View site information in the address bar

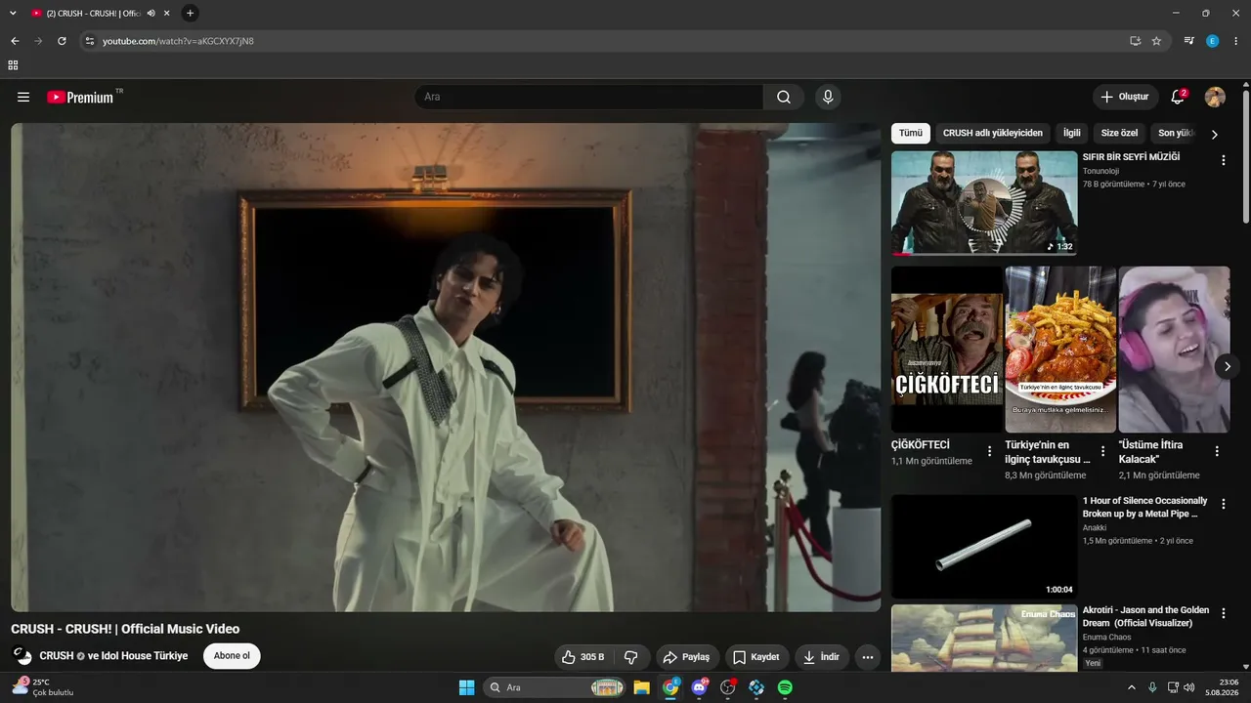pyautogui.click(x=89, y=41)
